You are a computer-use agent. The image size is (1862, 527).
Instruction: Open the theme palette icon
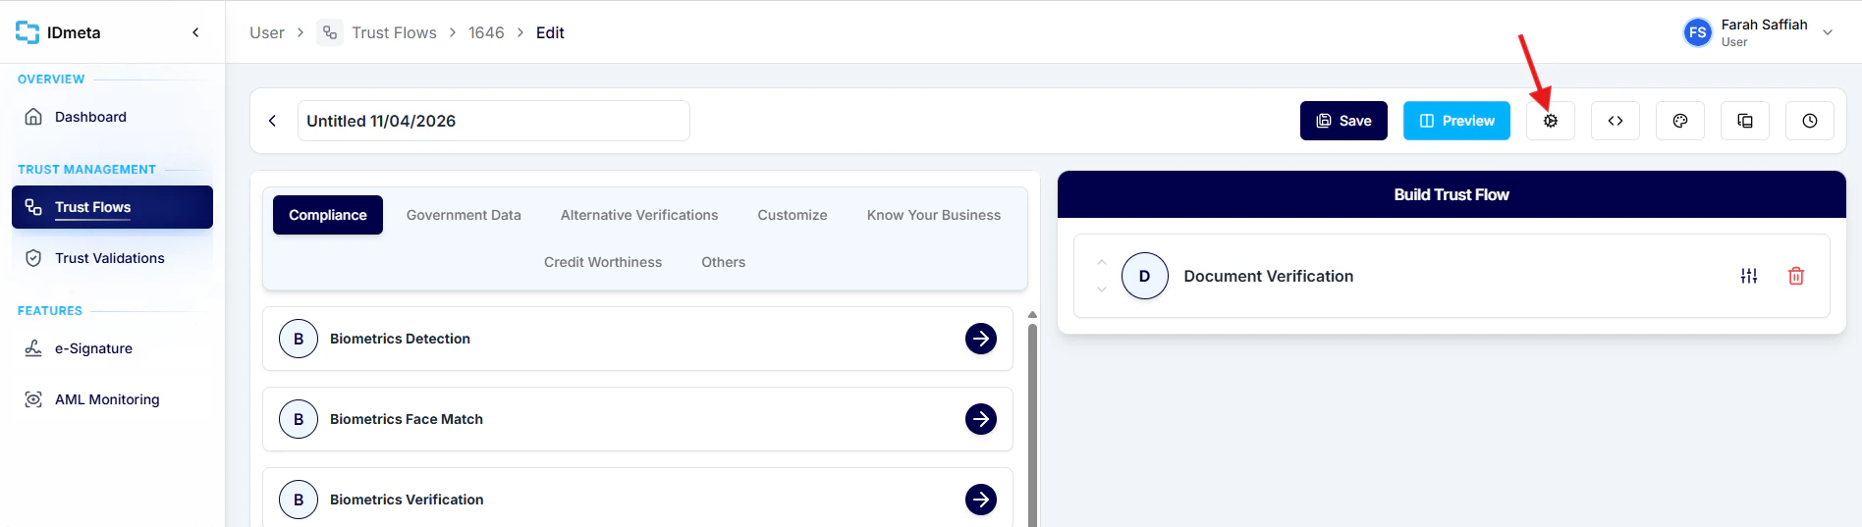tap(1679, 121)
